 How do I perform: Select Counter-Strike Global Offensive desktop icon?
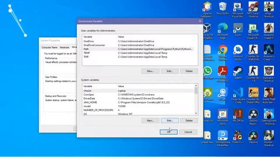pos(253,96)
